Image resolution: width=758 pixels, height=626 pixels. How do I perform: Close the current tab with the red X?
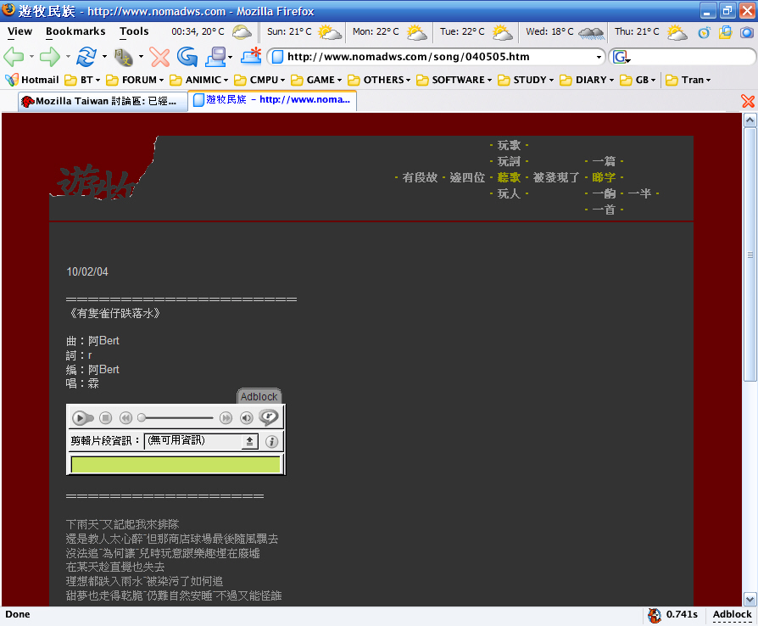coord(748,101)
